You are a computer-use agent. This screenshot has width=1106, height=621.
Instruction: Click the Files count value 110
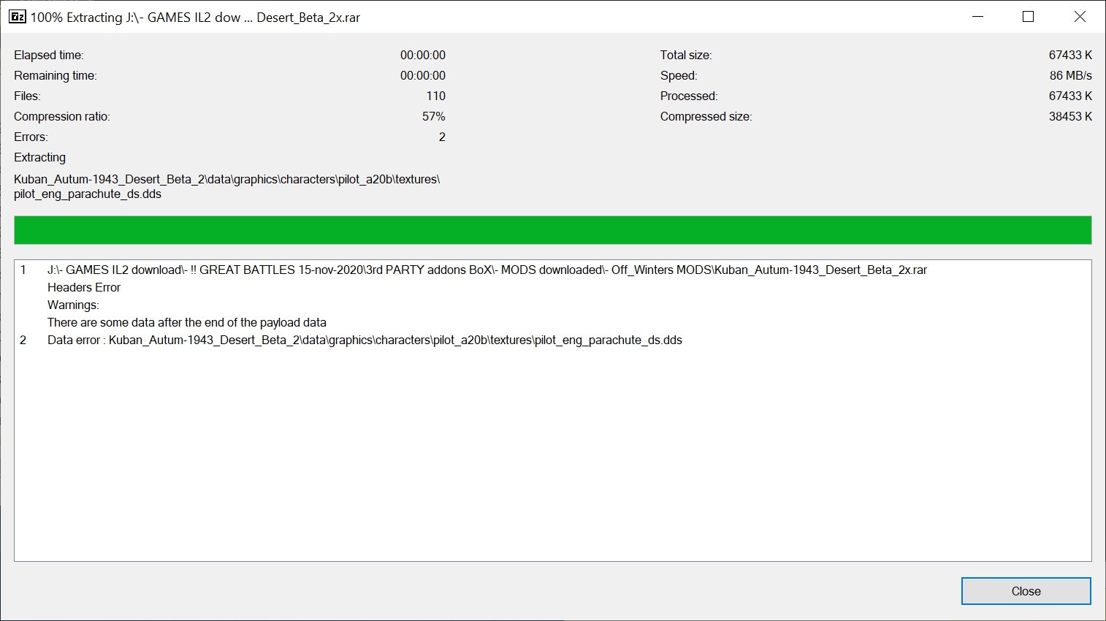436,96
